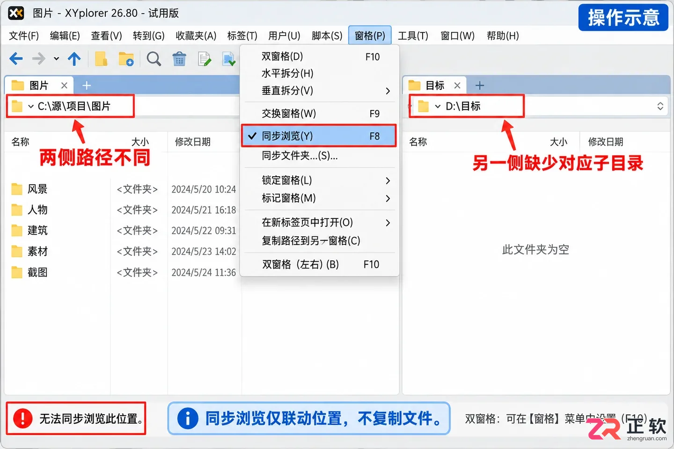Choose 交换窗格(W) from the menu

319,114
